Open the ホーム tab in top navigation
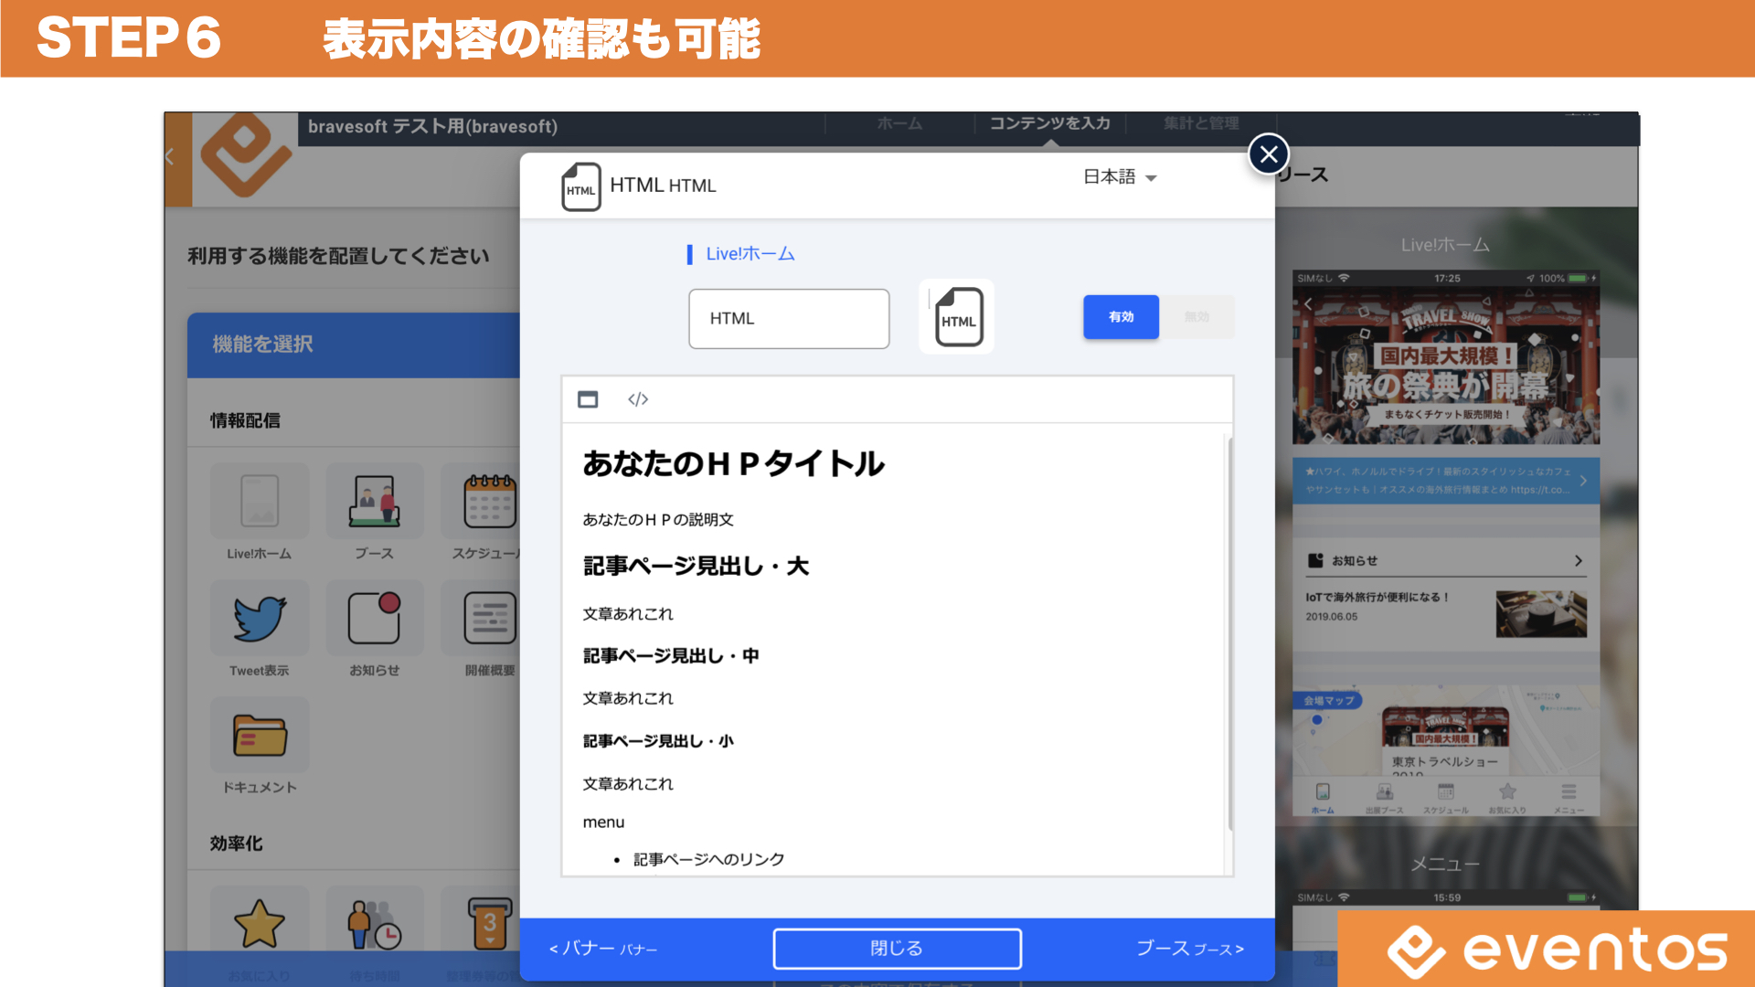This screenshot has width=1755, height=987. click(x=899, y=123)
